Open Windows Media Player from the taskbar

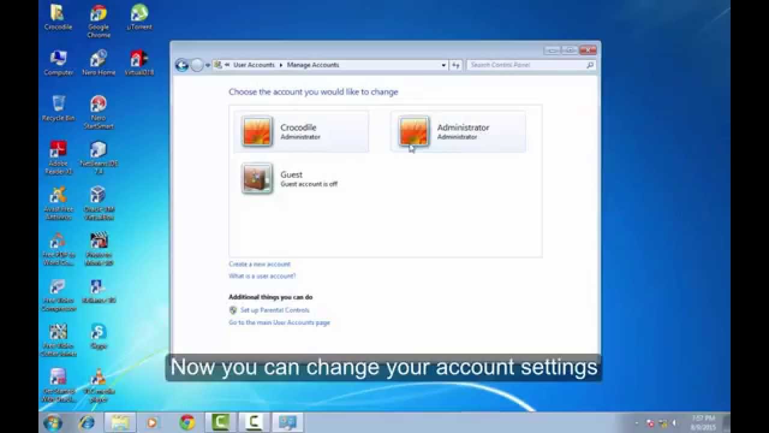153,422
